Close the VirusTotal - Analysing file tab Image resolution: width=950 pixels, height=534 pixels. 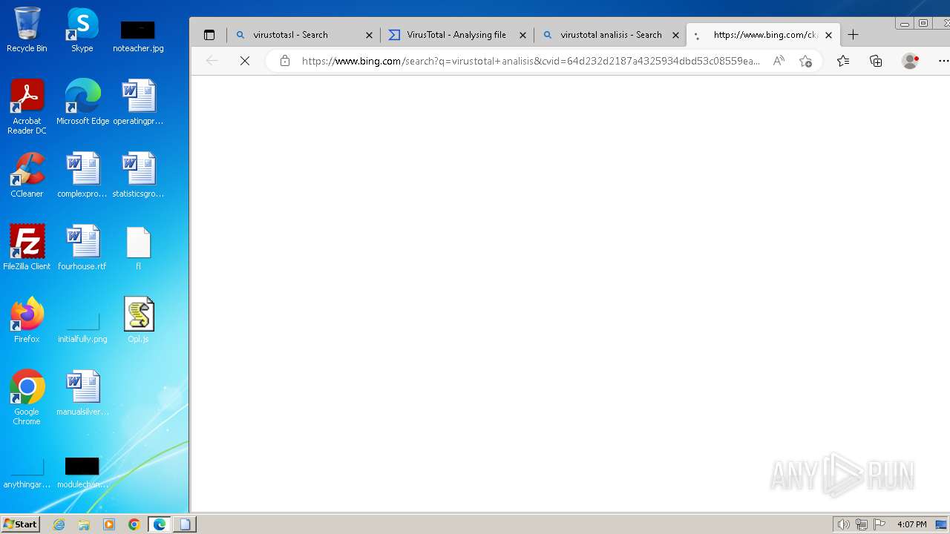pyautogui.click(x=522, y=35)
